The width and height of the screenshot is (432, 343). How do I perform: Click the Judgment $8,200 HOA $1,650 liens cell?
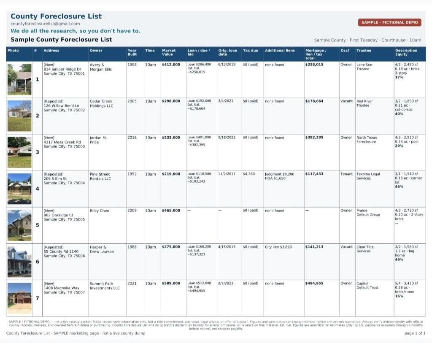280,176
